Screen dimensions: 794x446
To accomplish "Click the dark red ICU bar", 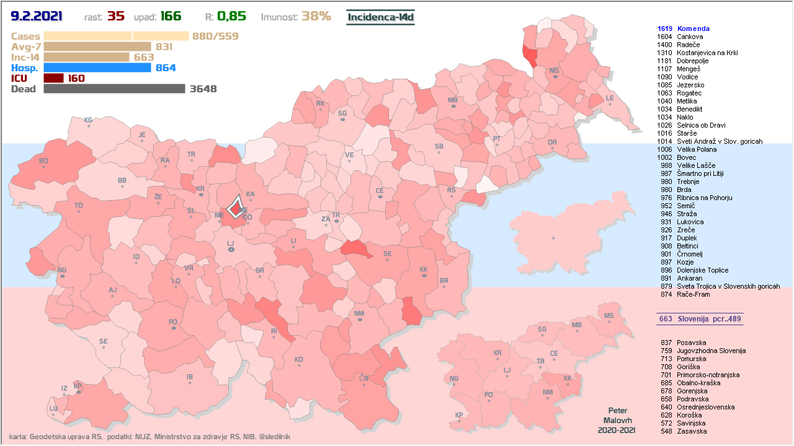I will [54, 78].
